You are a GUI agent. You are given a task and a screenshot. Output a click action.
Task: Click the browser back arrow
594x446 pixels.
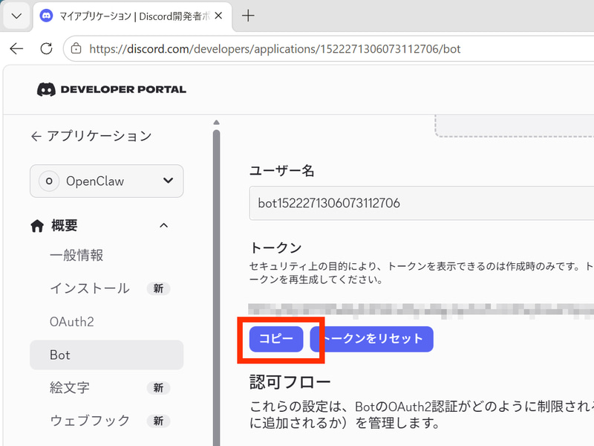tap(16, 48)
